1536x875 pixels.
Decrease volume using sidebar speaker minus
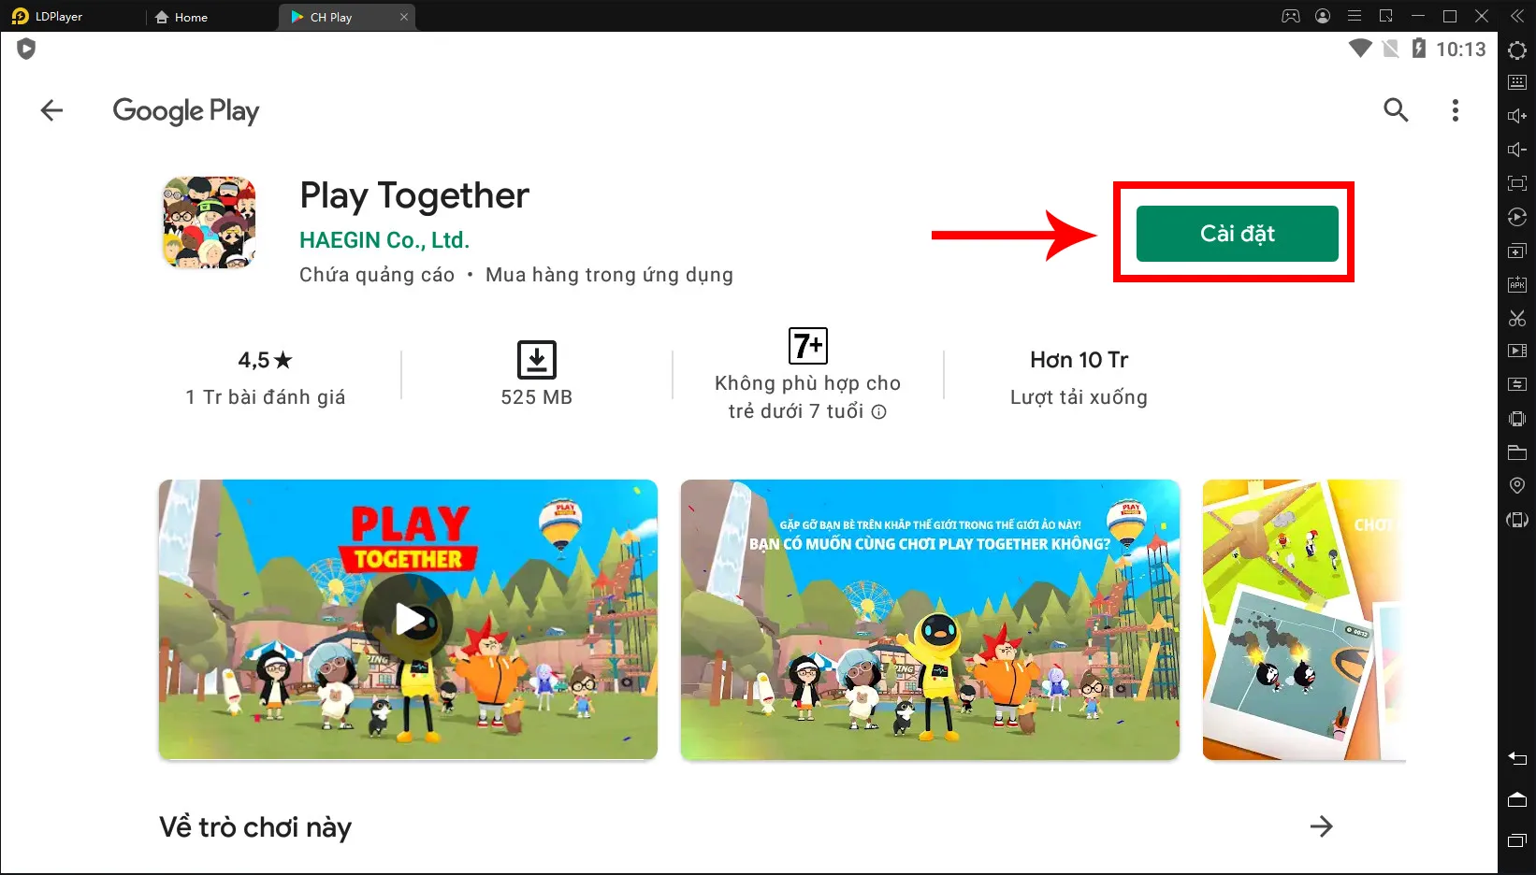coord(1517,150)
